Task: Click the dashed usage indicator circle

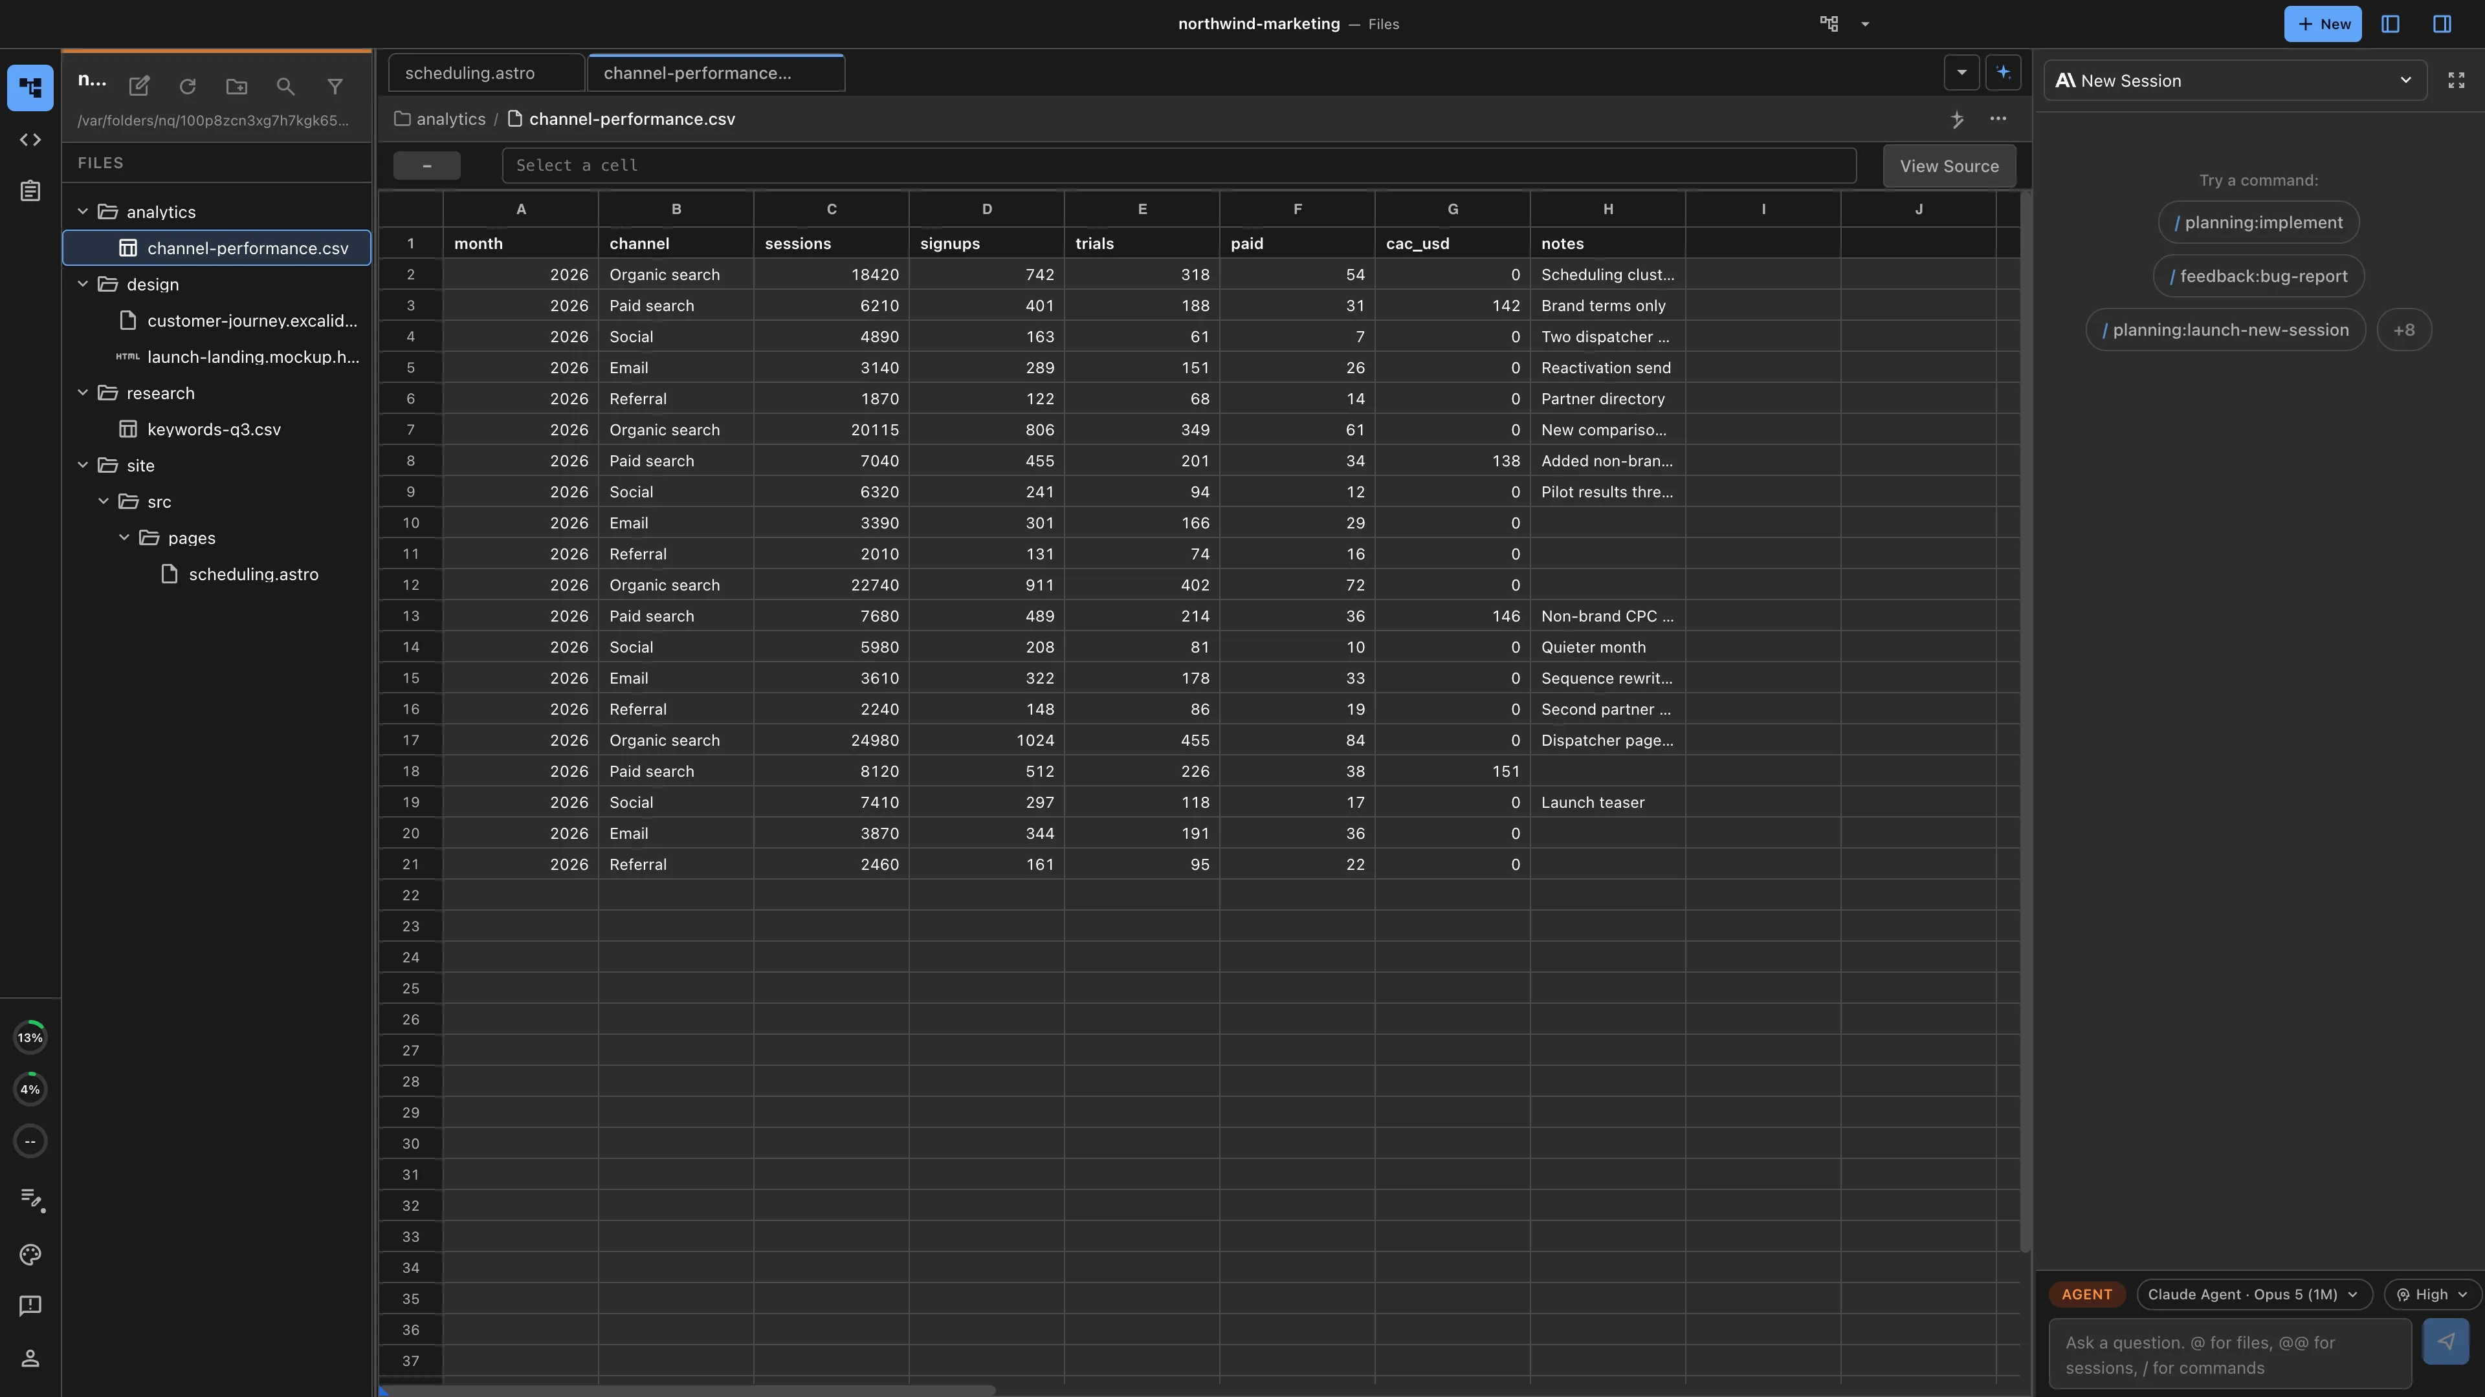Action: 30,1142
